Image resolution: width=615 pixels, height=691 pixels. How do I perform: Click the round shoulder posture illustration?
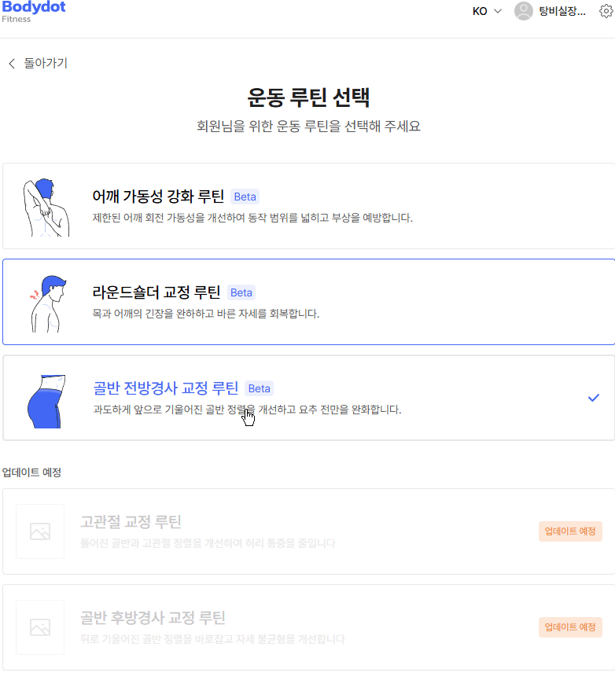48,303
